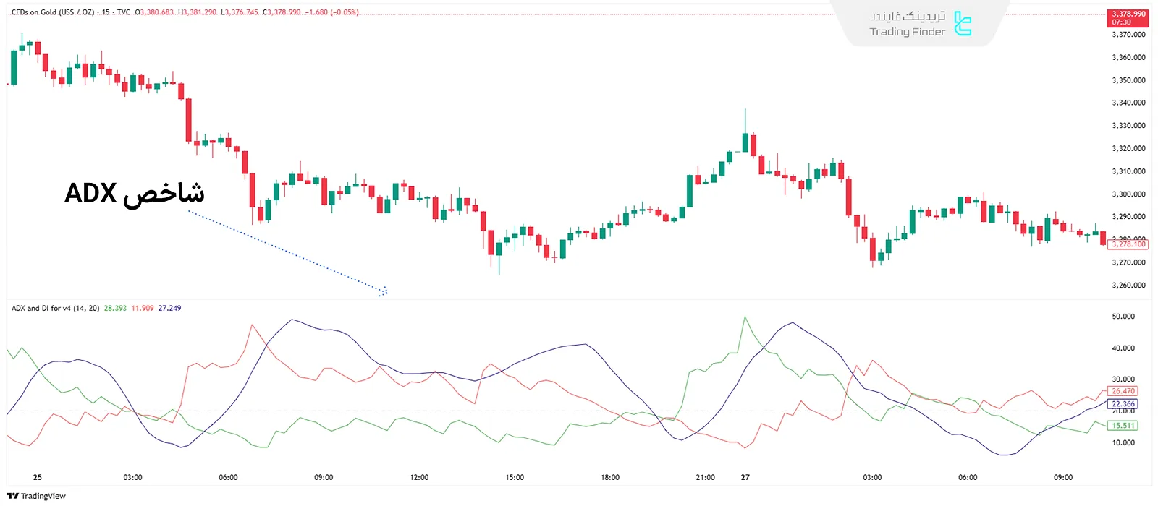This screenshot has height=506, width=1158.
Task: Change the 15 minute interval label
Action: pyautogui.click(x=106, y=12)
